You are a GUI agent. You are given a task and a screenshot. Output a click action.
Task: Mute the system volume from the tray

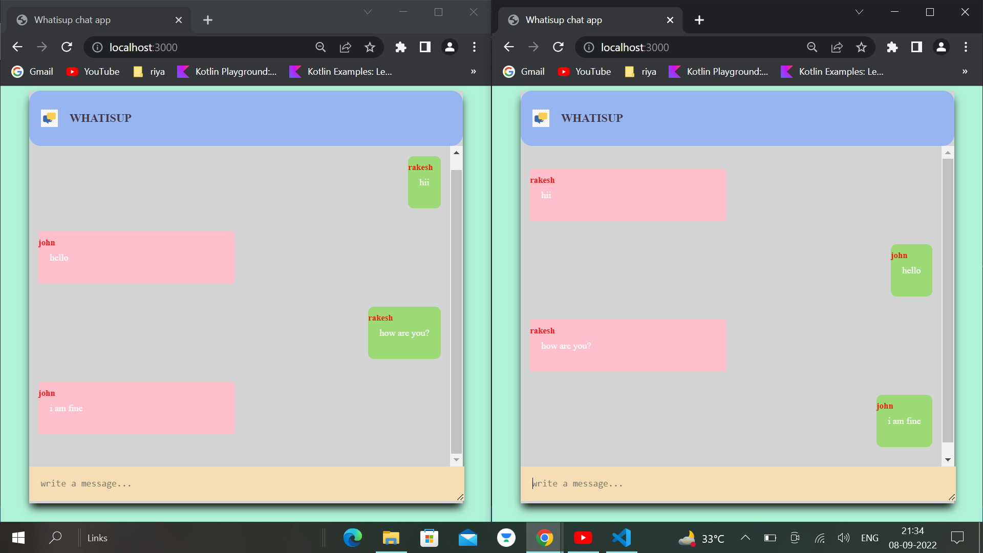(x=844, y=538)
